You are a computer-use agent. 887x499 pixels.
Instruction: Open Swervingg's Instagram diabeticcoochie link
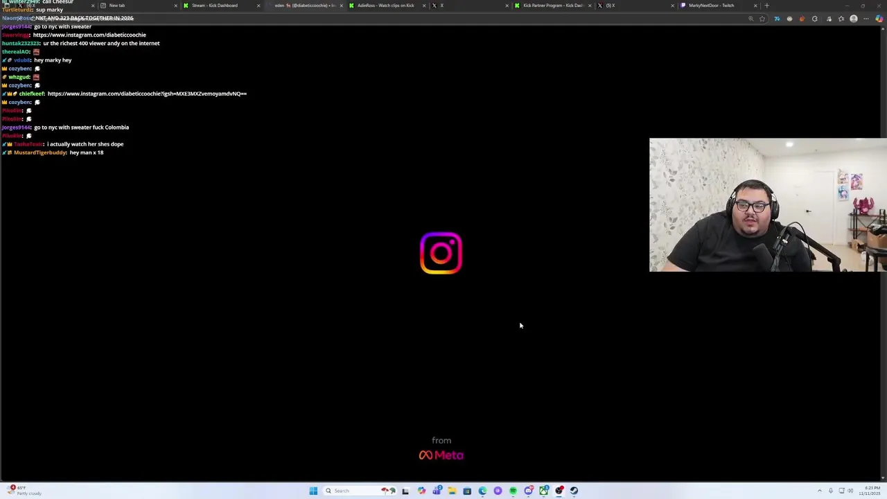(89, 35)
